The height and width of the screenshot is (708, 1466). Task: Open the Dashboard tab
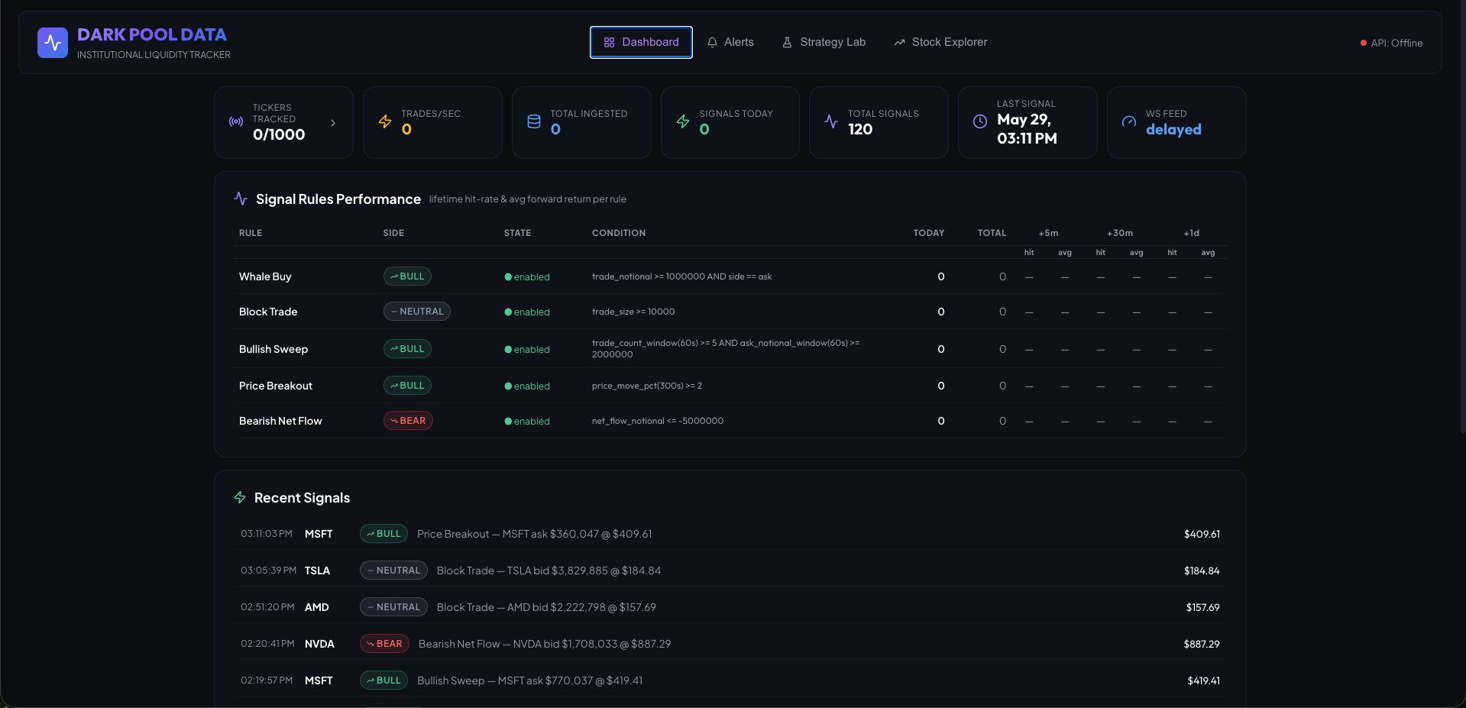(x=641, y=42)
